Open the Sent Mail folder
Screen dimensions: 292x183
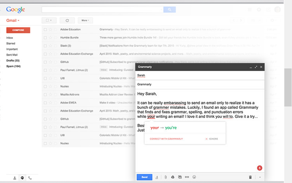tap(12, 55)
